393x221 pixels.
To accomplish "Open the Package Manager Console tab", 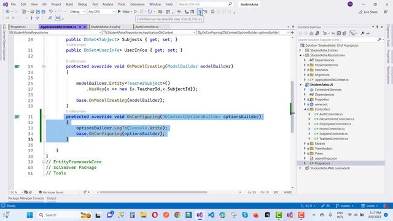I will click(26, 198).
